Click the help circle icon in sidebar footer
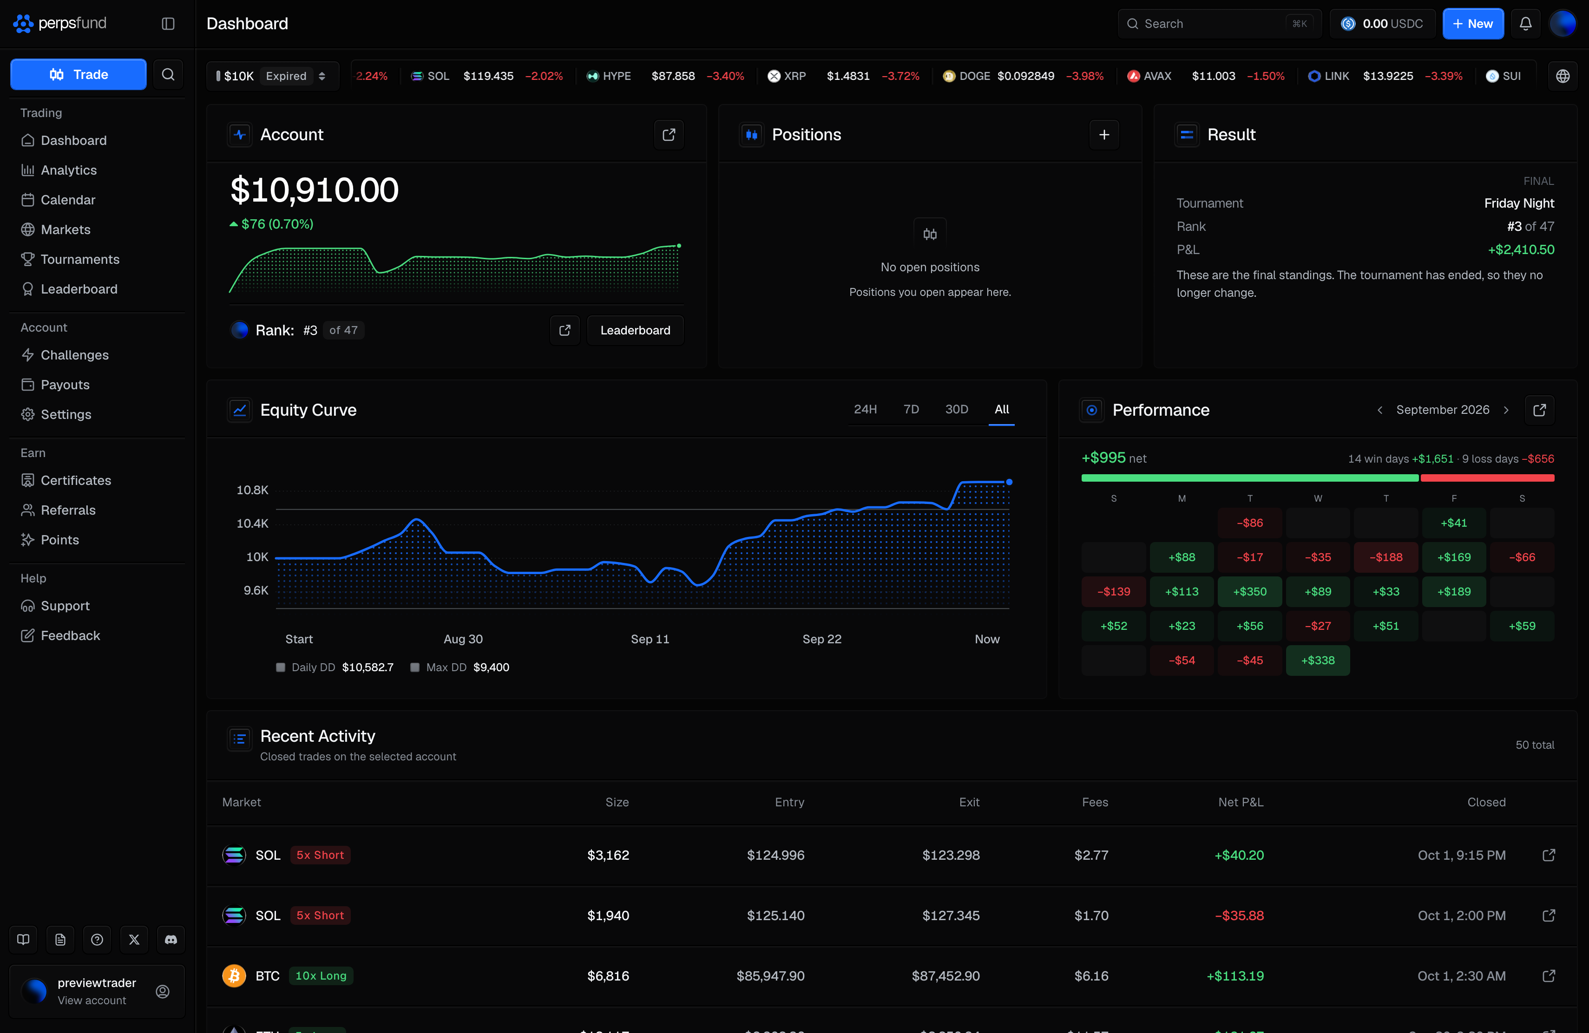Viewport: 1589px width, 1033px height. 98,940
